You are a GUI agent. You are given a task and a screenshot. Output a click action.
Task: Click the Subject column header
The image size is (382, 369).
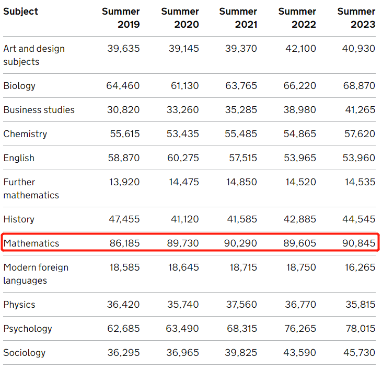pyautogui.click(x=21, y=12)
